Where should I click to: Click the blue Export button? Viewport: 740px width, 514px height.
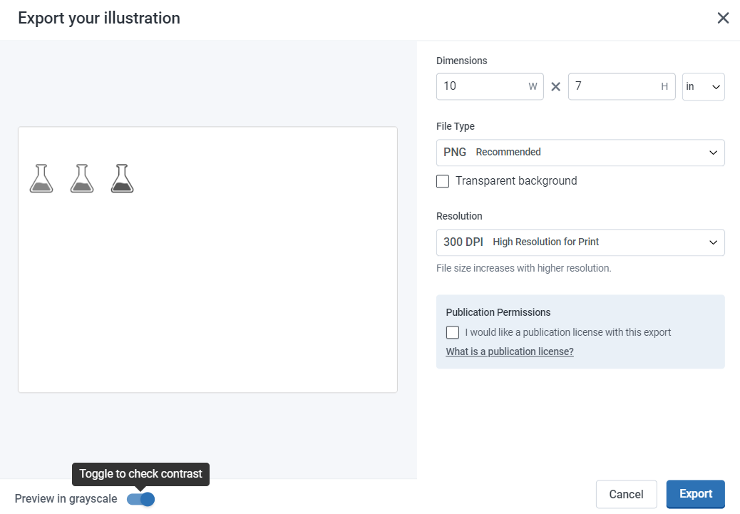click(695, 494)
